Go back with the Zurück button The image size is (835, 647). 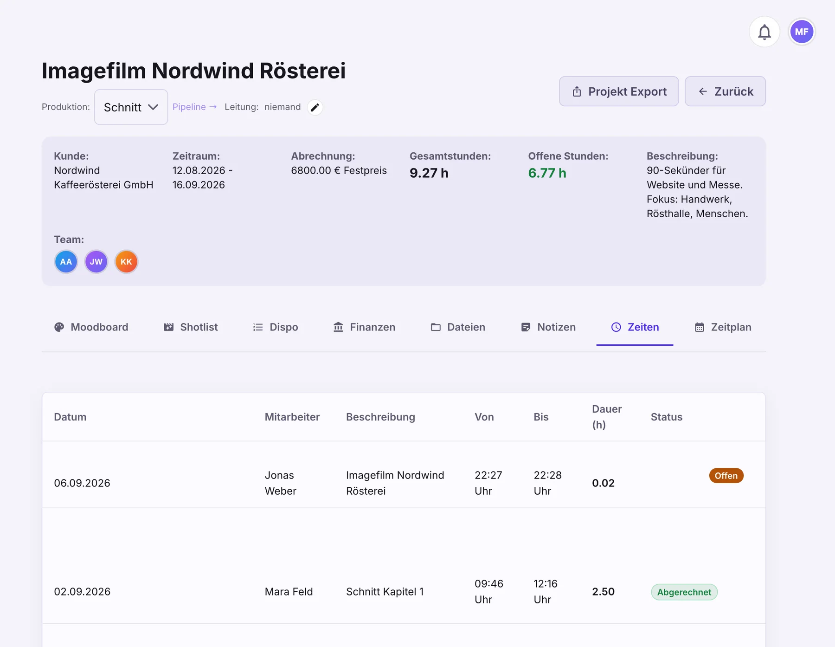point(725,91)
